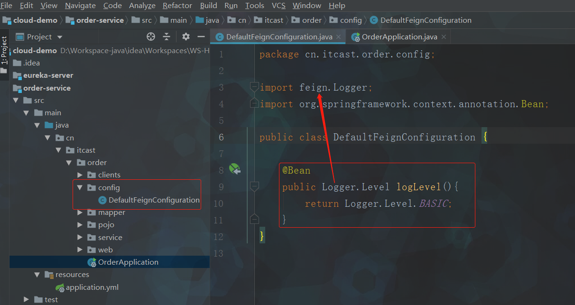Click BASIC constant in return statement

pos(433,203)
